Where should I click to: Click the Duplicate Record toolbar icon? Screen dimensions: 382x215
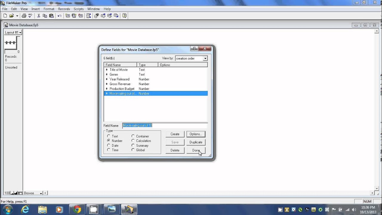click(x=74, y=16)
